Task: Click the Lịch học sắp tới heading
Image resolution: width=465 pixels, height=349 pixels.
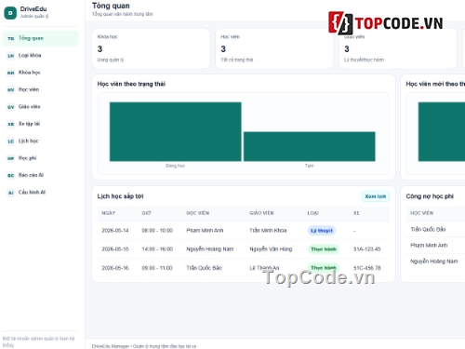Action: 120,196
